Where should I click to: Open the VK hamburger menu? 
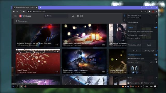click(x=16, y=16)
